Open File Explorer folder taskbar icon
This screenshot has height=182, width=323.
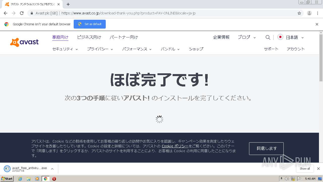(x=29, y=179)
